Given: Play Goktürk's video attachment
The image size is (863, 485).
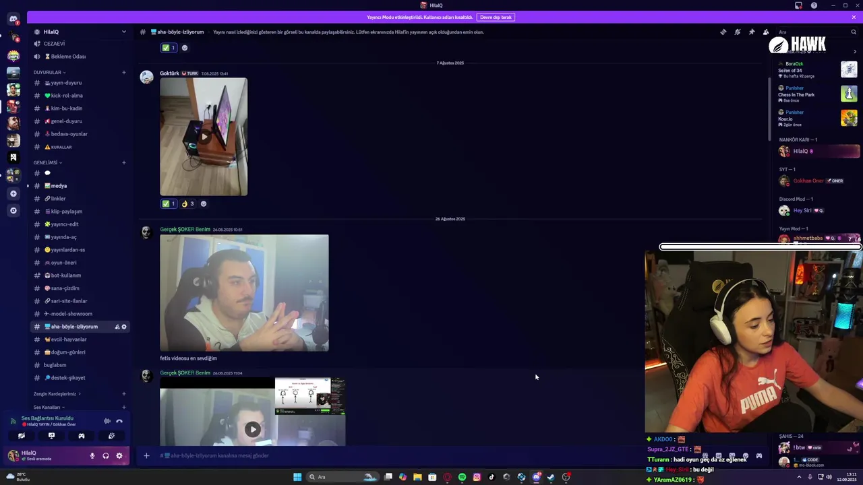Looking at the screenshot, I should click(204, 137).
